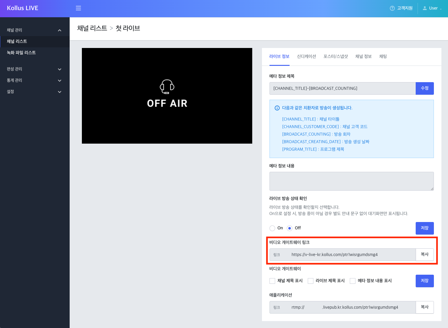
Task: Expand the 통계 관리 sidebar menu
Action: point(35,80)
